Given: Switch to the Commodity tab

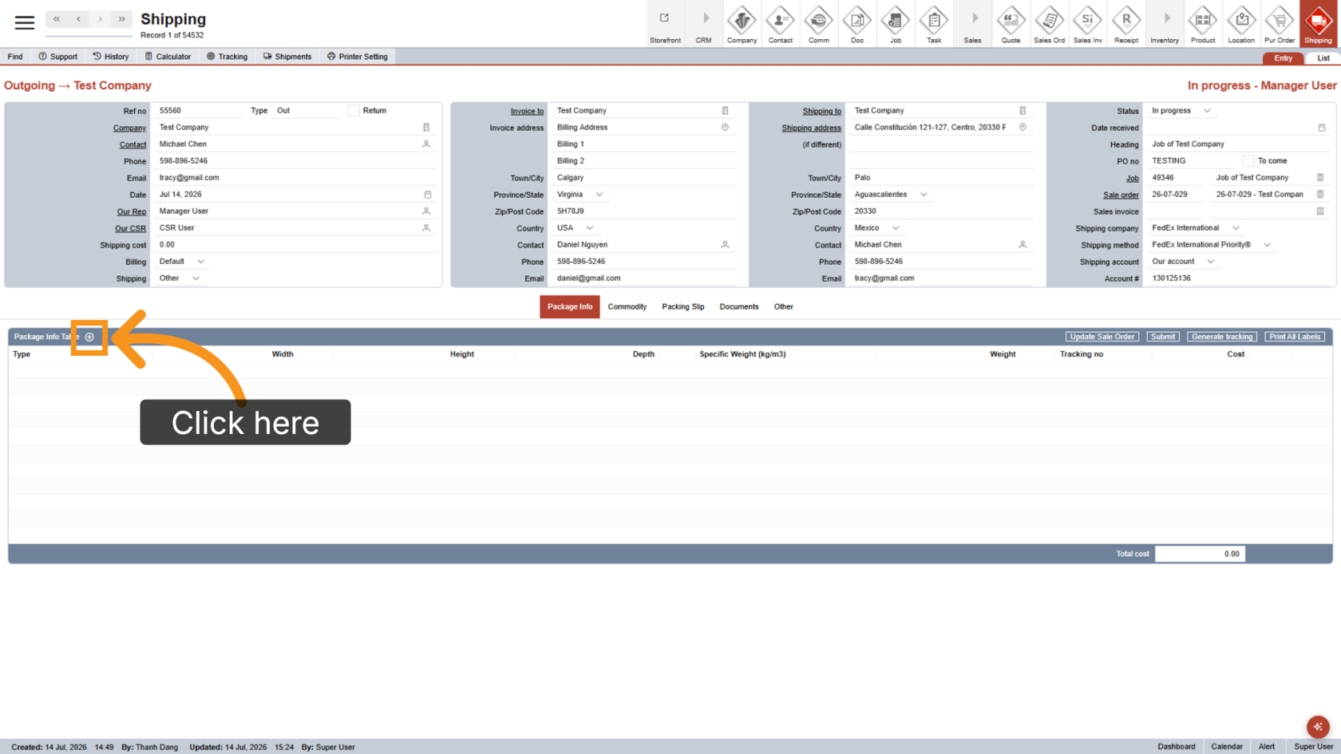Looking at the screenshot, I should pos(627,306).
